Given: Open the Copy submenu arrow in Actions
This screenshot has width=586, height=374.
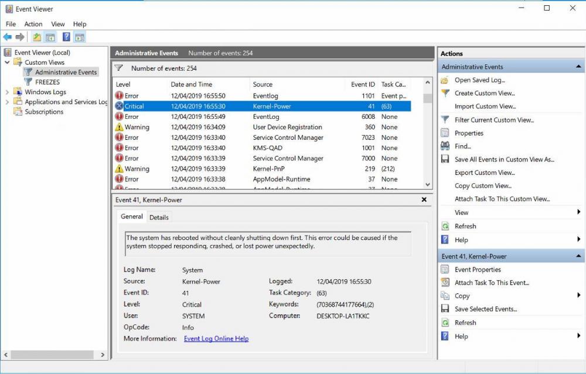Looking at the screenshot, I should click(578, 295).
